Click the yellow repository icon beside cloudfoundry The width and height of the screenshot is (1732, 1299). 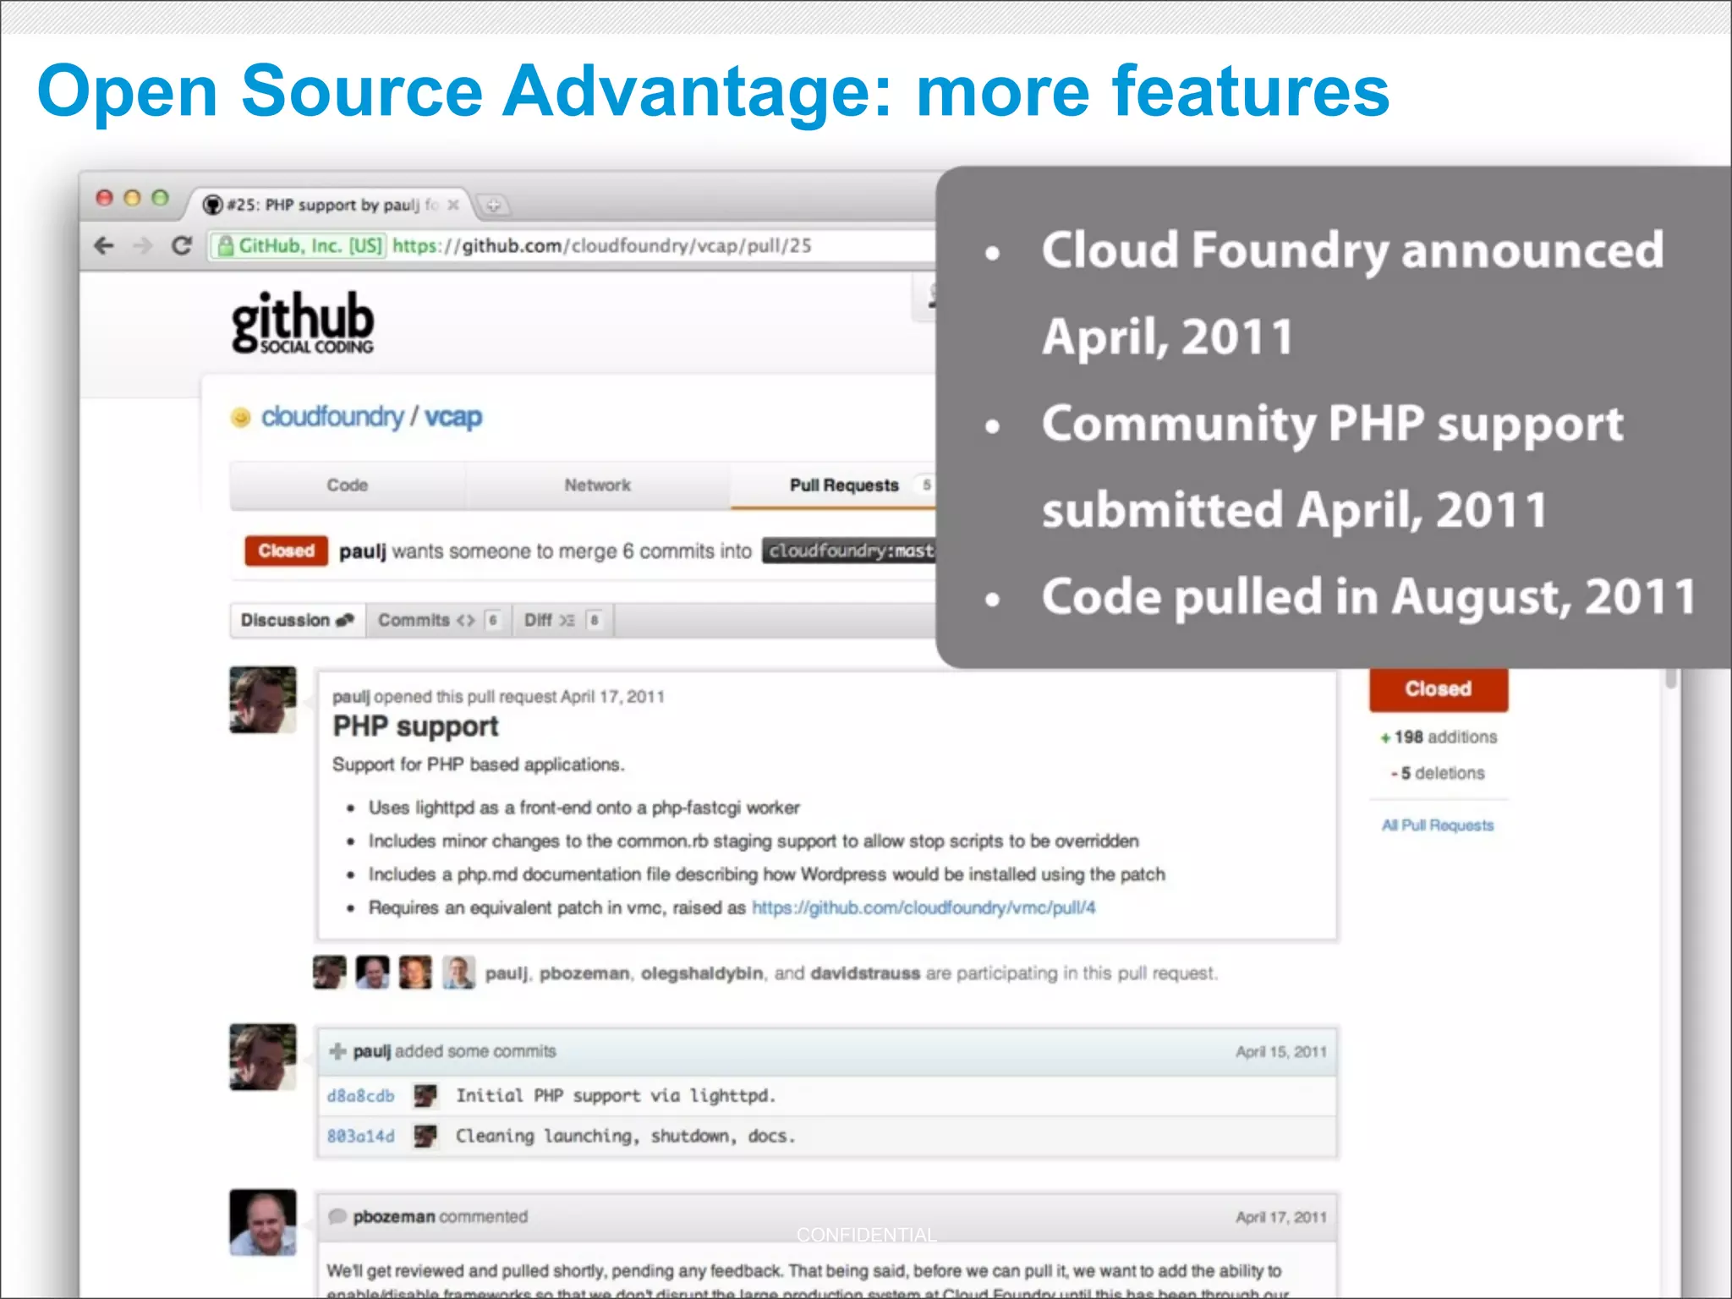pos(241,417)
